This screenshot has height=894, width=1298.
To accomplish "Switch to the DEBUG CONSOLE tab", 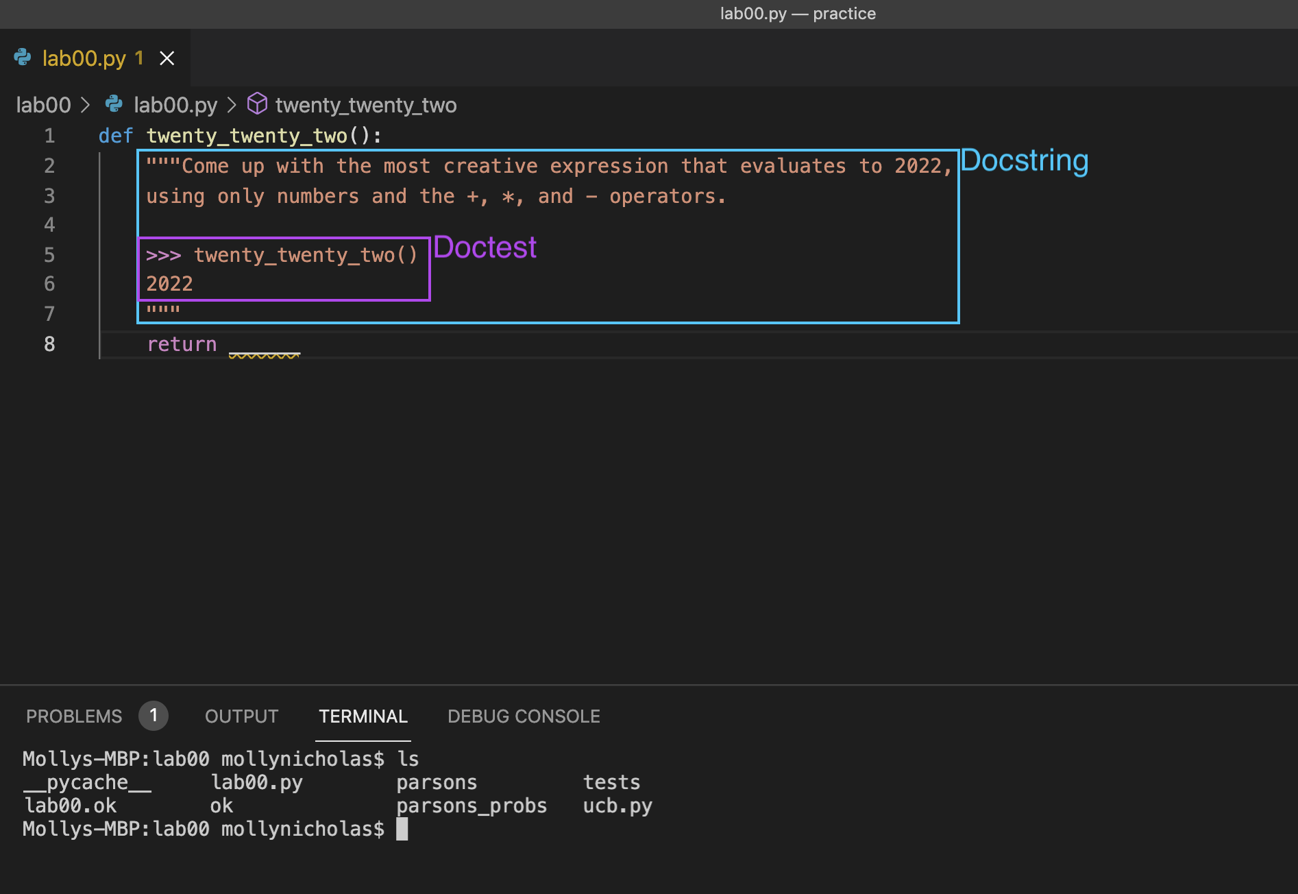I will pos(524,716).
